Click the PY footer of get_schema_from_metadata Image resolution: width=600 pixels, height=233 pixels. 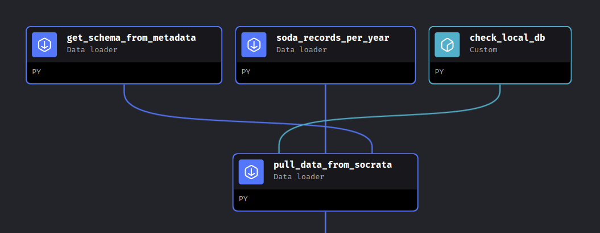124,73
